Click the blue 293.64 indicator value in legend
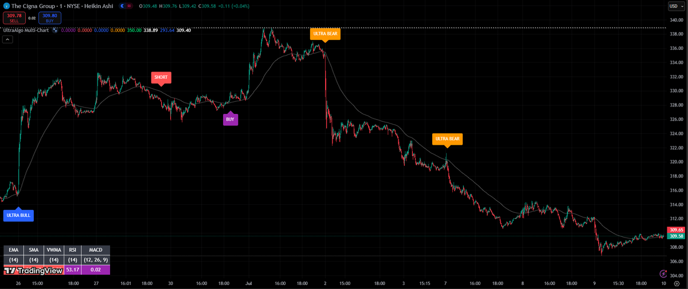Screen dimensions: 688x289 [x=168, y=30]
